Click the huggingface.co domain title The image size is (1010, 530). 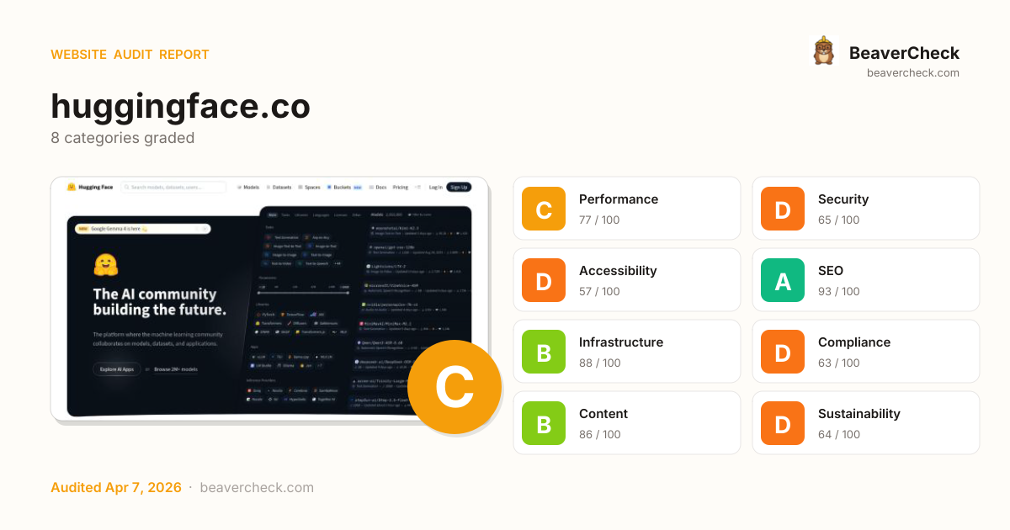180,106
